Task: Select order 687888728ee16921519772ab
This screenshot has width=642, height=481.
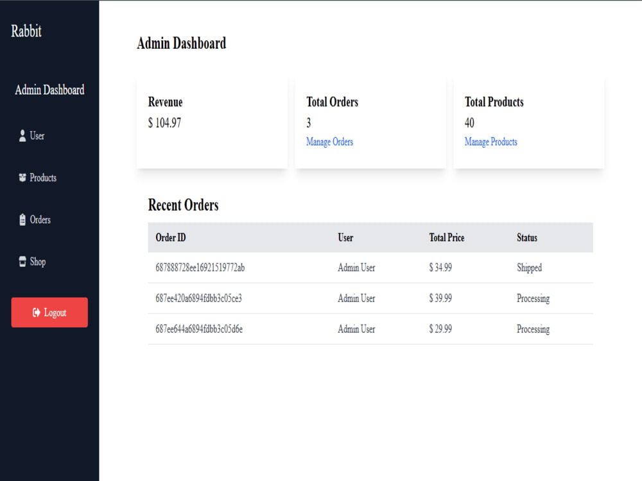Action: [200, 267]
